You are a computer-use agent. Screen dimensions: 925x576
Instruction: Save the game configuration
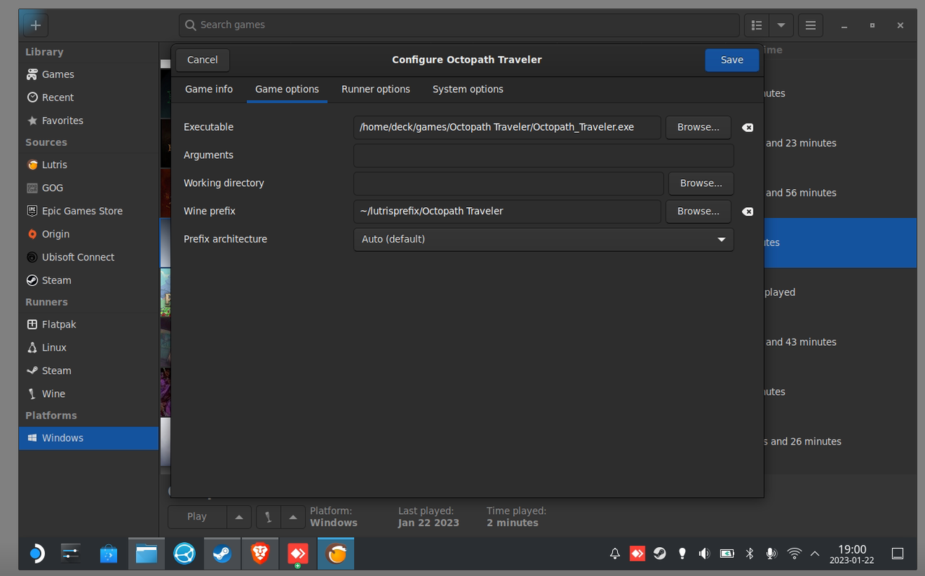tap(732, 60)
